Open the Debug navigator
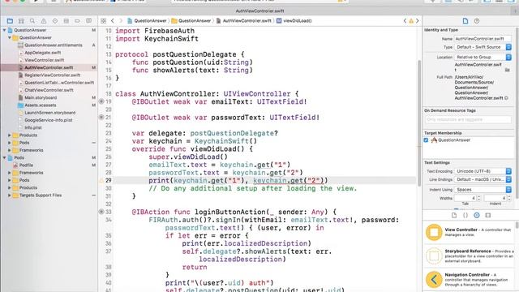 66,21
